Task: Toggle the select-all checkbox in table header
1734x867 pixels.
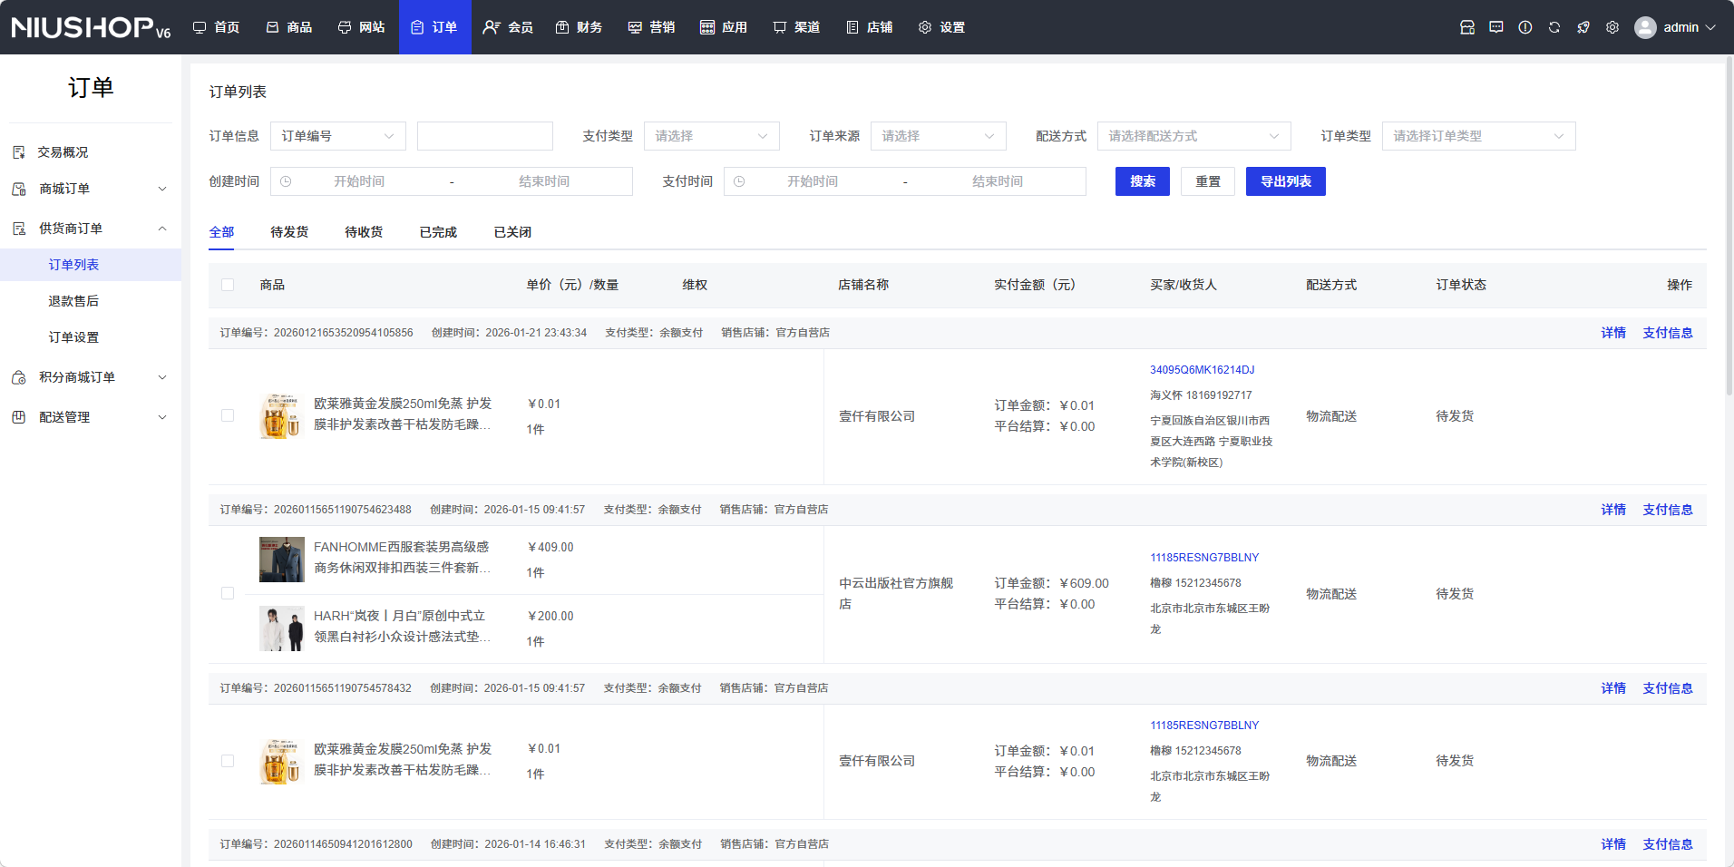Action: coord(228,285)
